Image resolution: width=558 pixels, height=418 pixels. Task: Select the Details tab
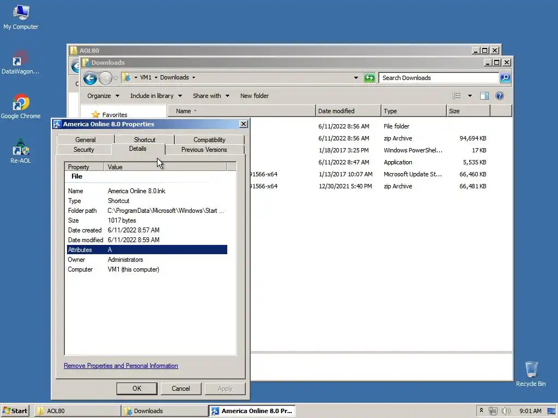tap(138, 149)
